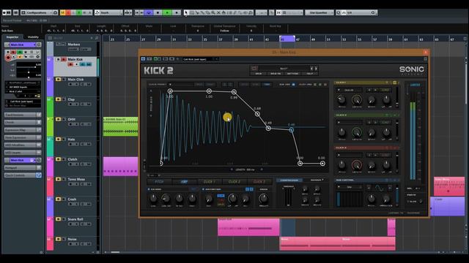Select the Object Selection arrow tool
Image resolution: width=469 pixels, height=263 pixels.
click(x=186, y=12)
